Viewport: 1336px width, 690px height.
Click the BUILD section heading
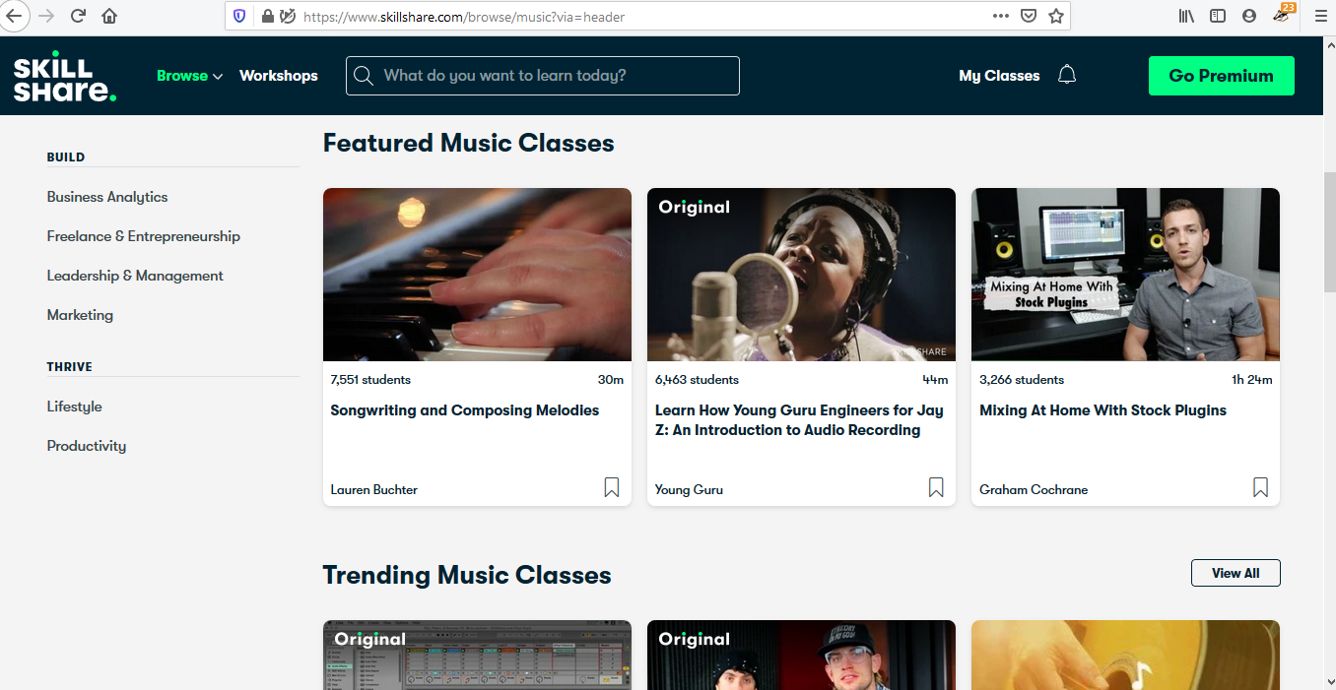click(66, 157)
